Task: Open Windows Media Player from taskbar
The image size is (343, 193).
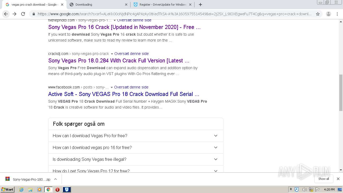Action: click(39, 190)
